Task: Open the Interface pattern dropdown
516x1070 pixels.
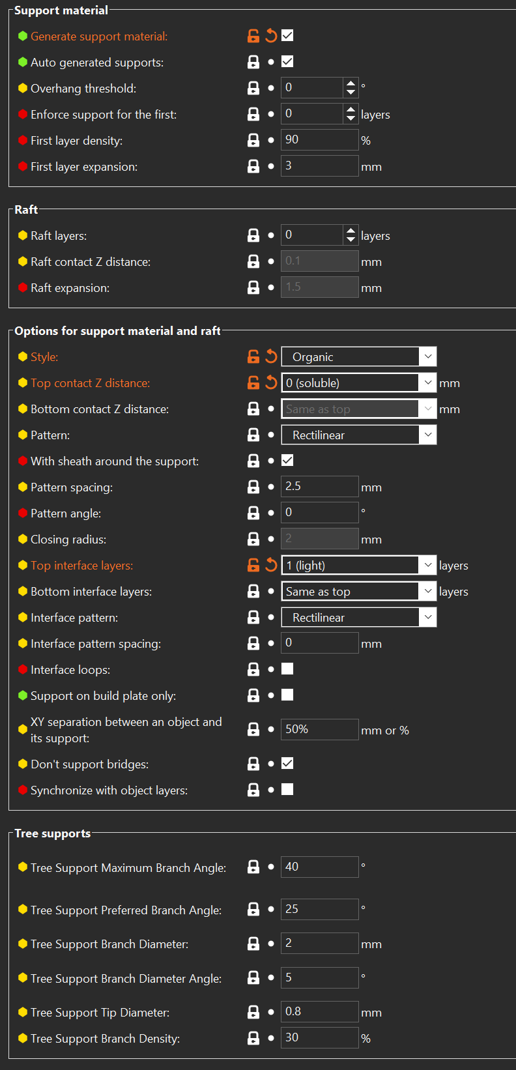Action: [428, 617]
